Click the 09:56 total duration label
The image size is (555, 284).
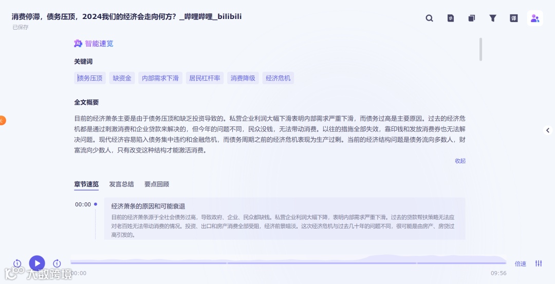(x=498, y=273)
